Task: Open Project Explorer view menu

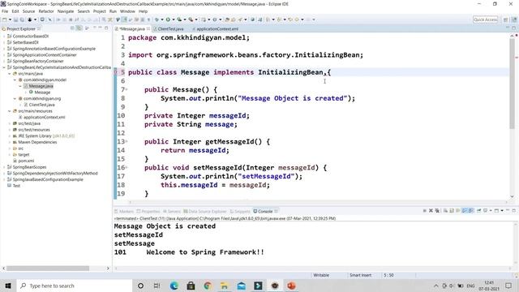Action: click(87, 28)
